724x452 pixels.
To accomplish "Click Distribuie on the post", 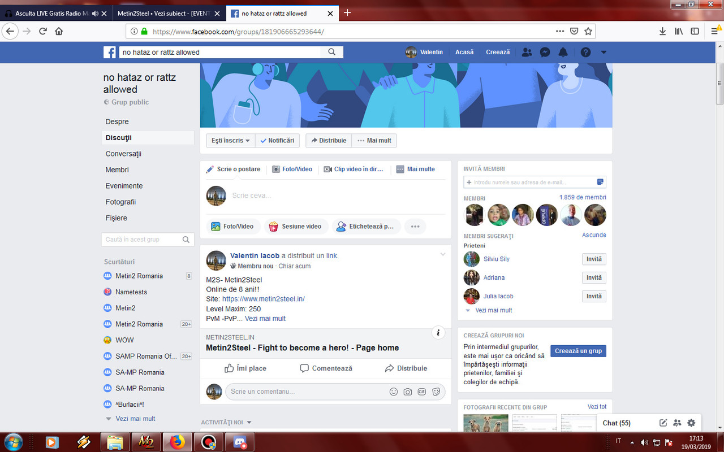I will [406, 368].
